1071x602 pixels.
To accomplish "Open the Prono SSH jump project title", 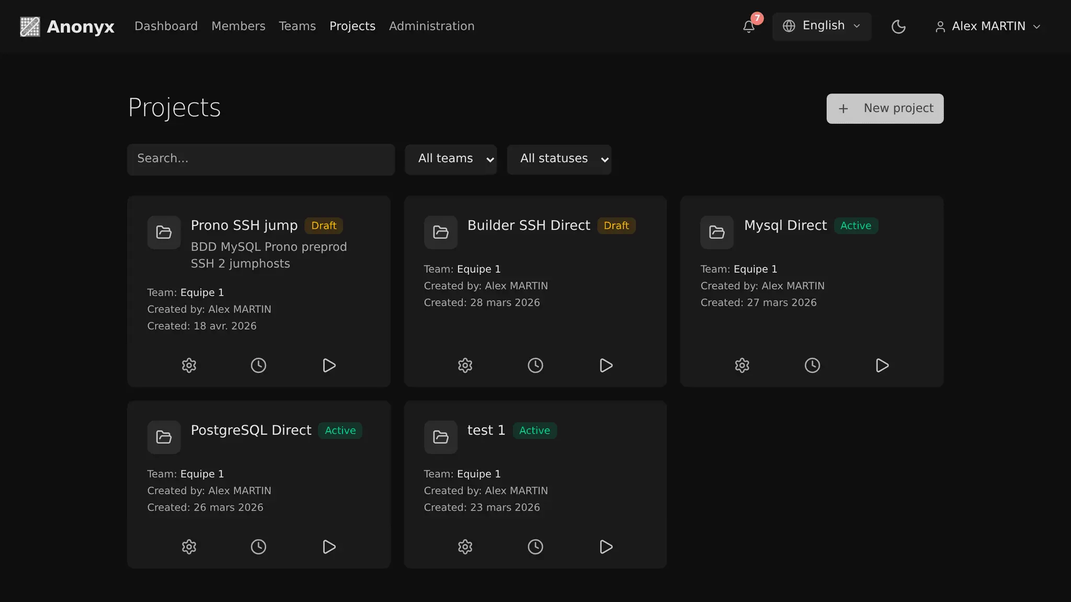I will (244, 225).
